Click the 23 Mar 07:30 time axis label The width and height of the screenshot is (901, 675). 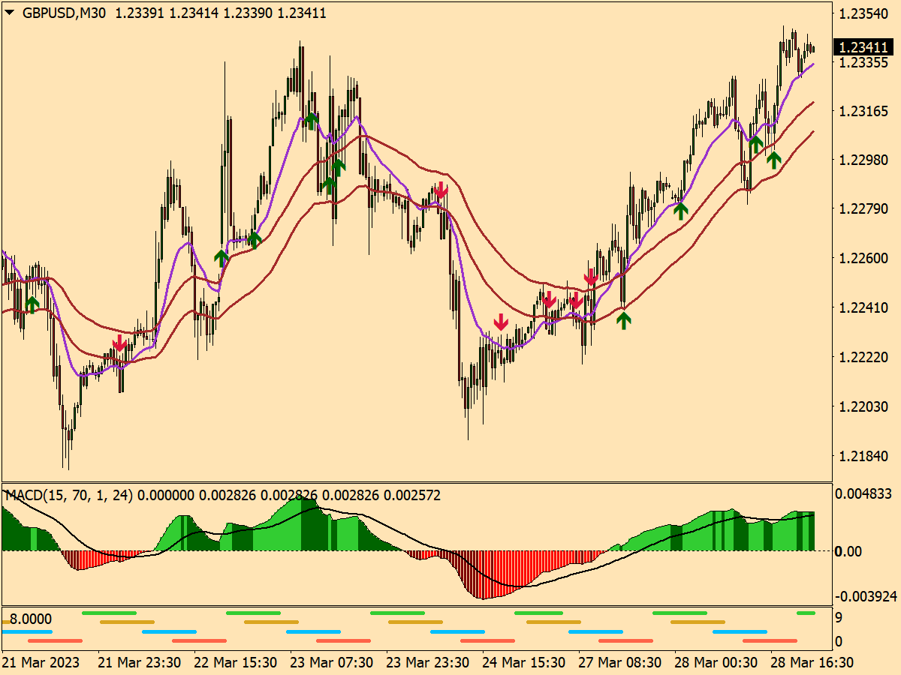[331, 663]
